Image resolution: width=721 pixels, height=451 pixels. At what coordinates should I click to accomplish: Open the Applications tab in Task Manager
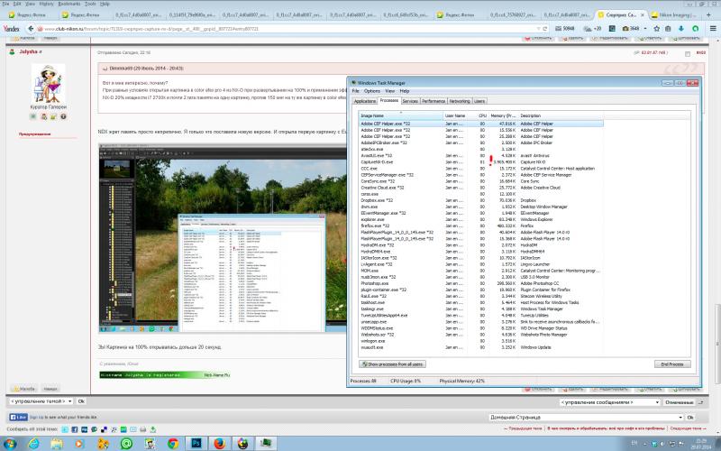coord(365,101)
